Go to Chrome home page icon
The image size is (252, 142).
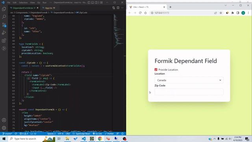pos(145,13)
